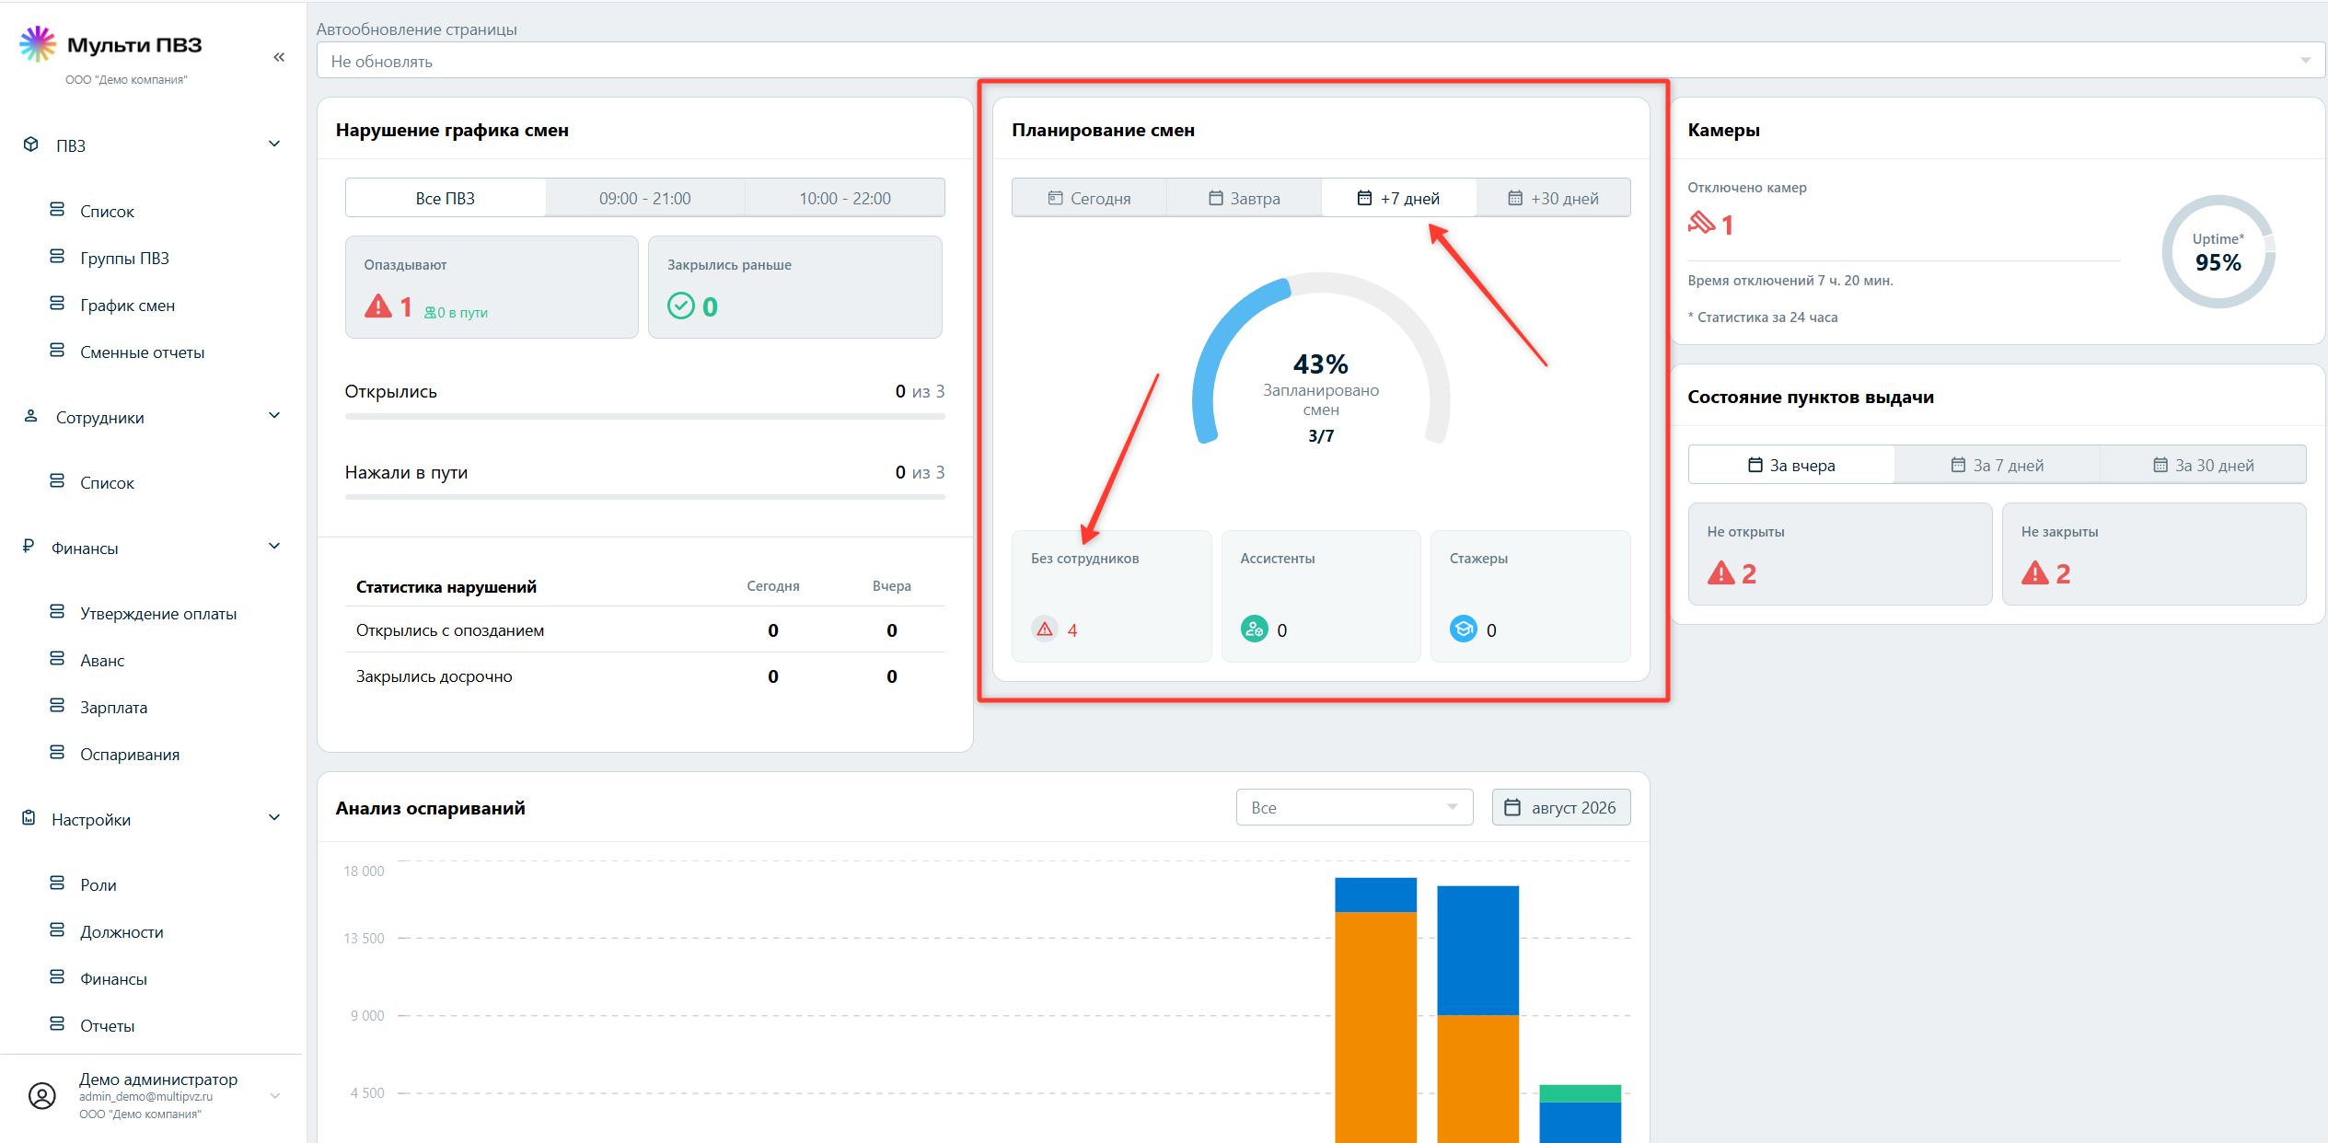Switch shift planning to Сегодня
The image size is (2328, 1143).
coord(1090,198)
